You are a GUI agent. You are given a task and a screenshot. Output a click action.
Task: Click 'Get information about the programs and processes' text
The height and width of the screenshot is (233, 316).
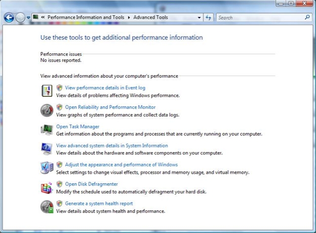click(159, 134)
